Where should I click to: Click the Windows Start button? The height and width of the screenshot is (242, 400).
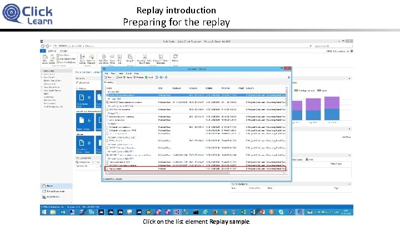pos(44,212)
